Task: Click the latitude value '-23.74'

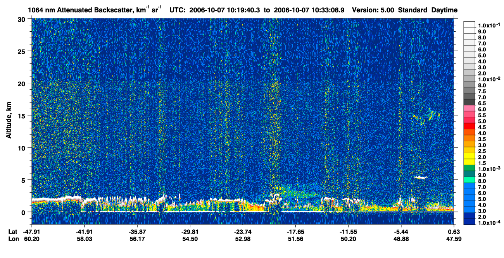Action: point(243,232)
